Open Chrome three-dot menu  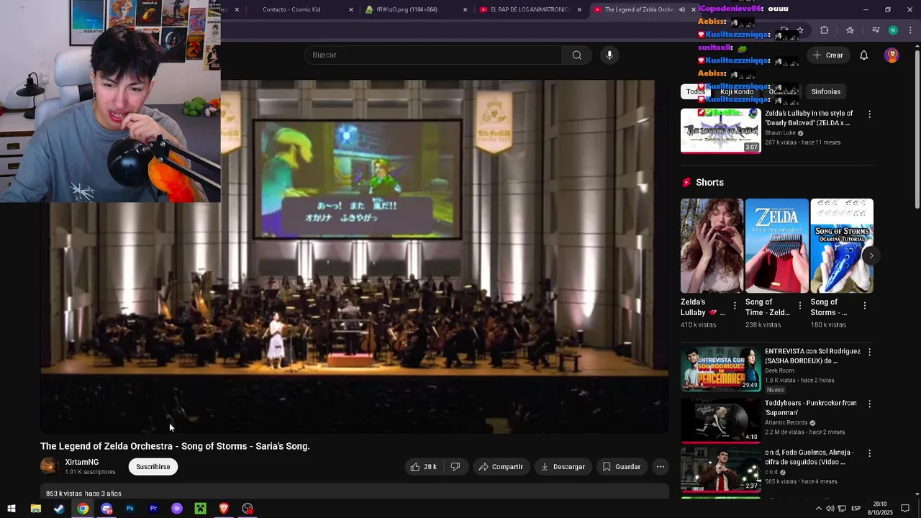(911, 30)
